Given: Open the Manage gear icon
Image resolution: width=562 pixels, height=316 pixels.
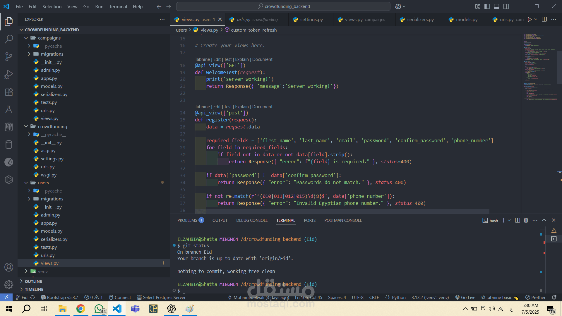Looking at the screenshot, I should click(9, 284).
